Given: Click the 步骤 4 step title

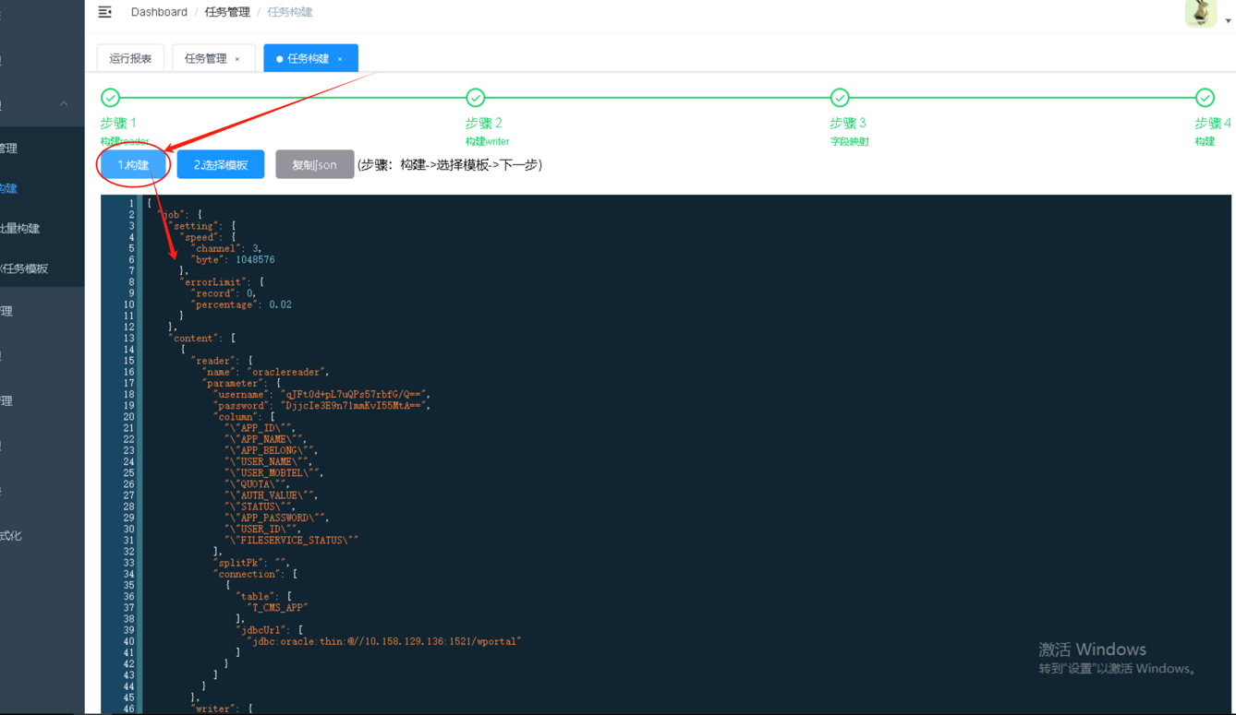Looking at the screenshot, I should click(x=1212, y=123).
